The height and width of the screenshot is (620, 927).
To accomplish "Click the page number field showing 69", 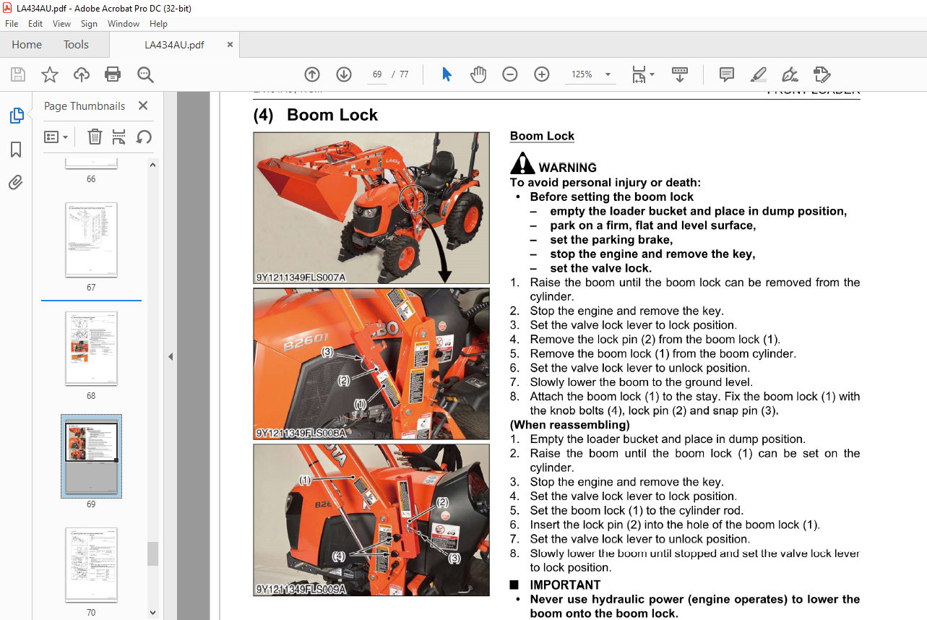I will click(377, 74).
